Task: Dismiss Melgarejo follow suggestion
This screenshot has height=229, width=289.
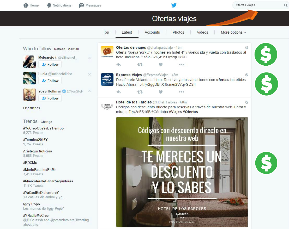Action: coord(89,58)
